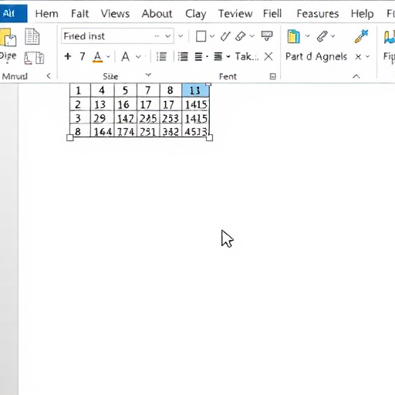Expand the font color A dropdown arrow
The image size is (395, 395).
click(108, 56)
